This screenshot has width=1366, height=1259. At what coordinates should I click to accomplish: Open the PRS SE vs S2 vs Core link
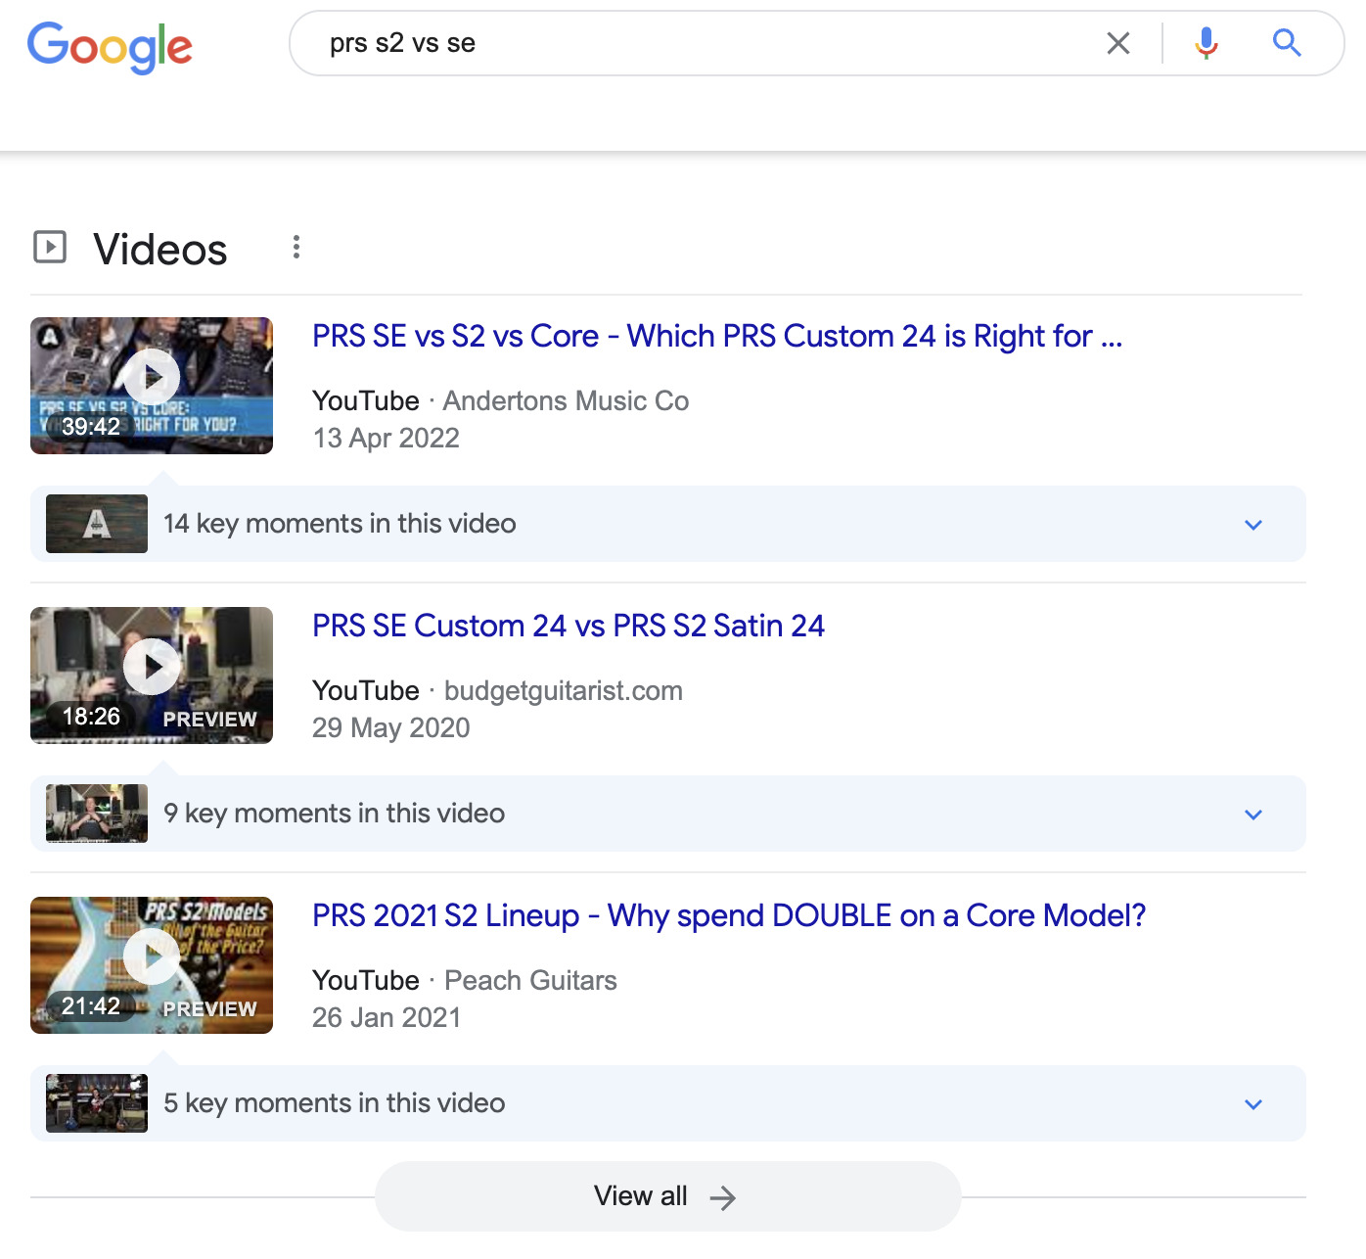point(717,336)
